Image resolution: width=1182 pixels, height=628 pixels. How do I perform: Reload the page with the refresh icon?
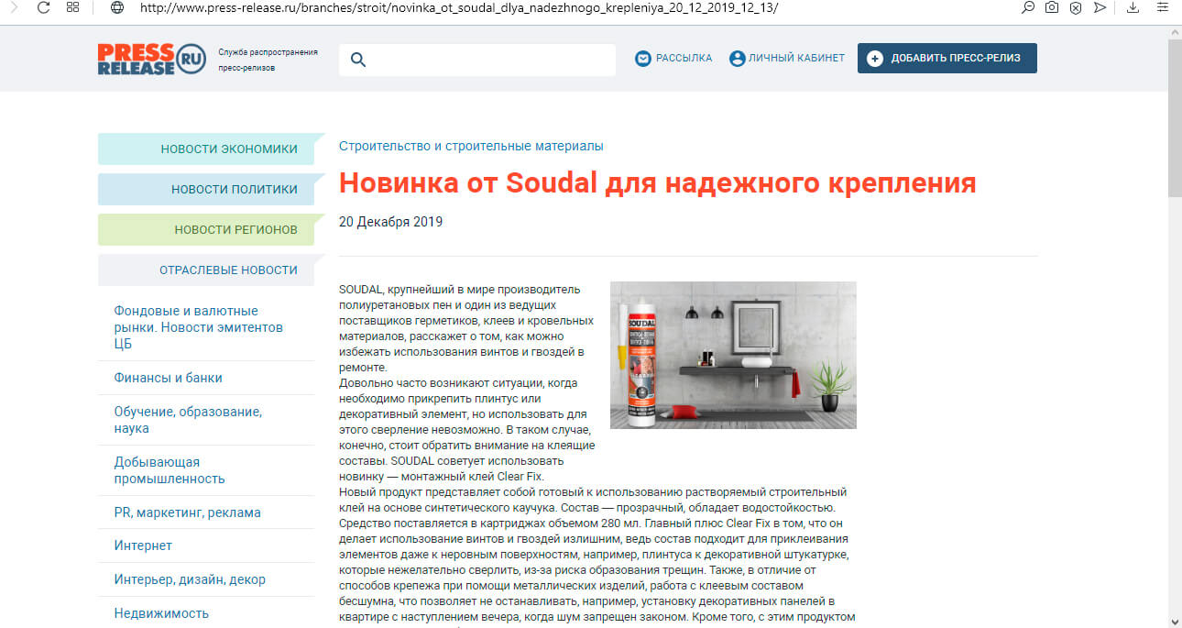pos(43,7)
